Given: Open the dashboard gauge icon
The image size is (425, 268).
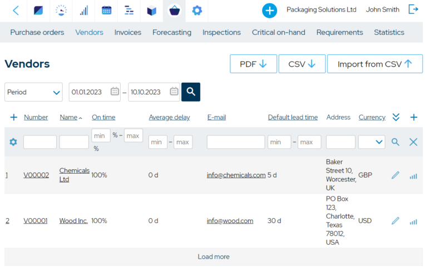Looking at the screenshot, I should click(61, 11).
